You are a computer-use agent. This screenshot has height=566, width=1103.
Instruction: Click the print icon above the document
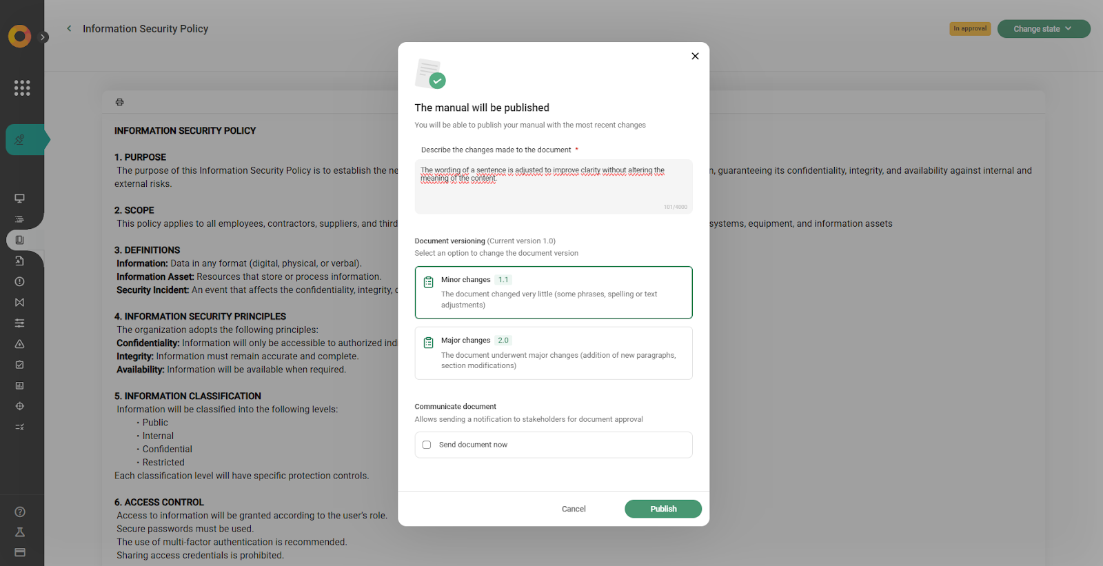[x=119, y=102]
